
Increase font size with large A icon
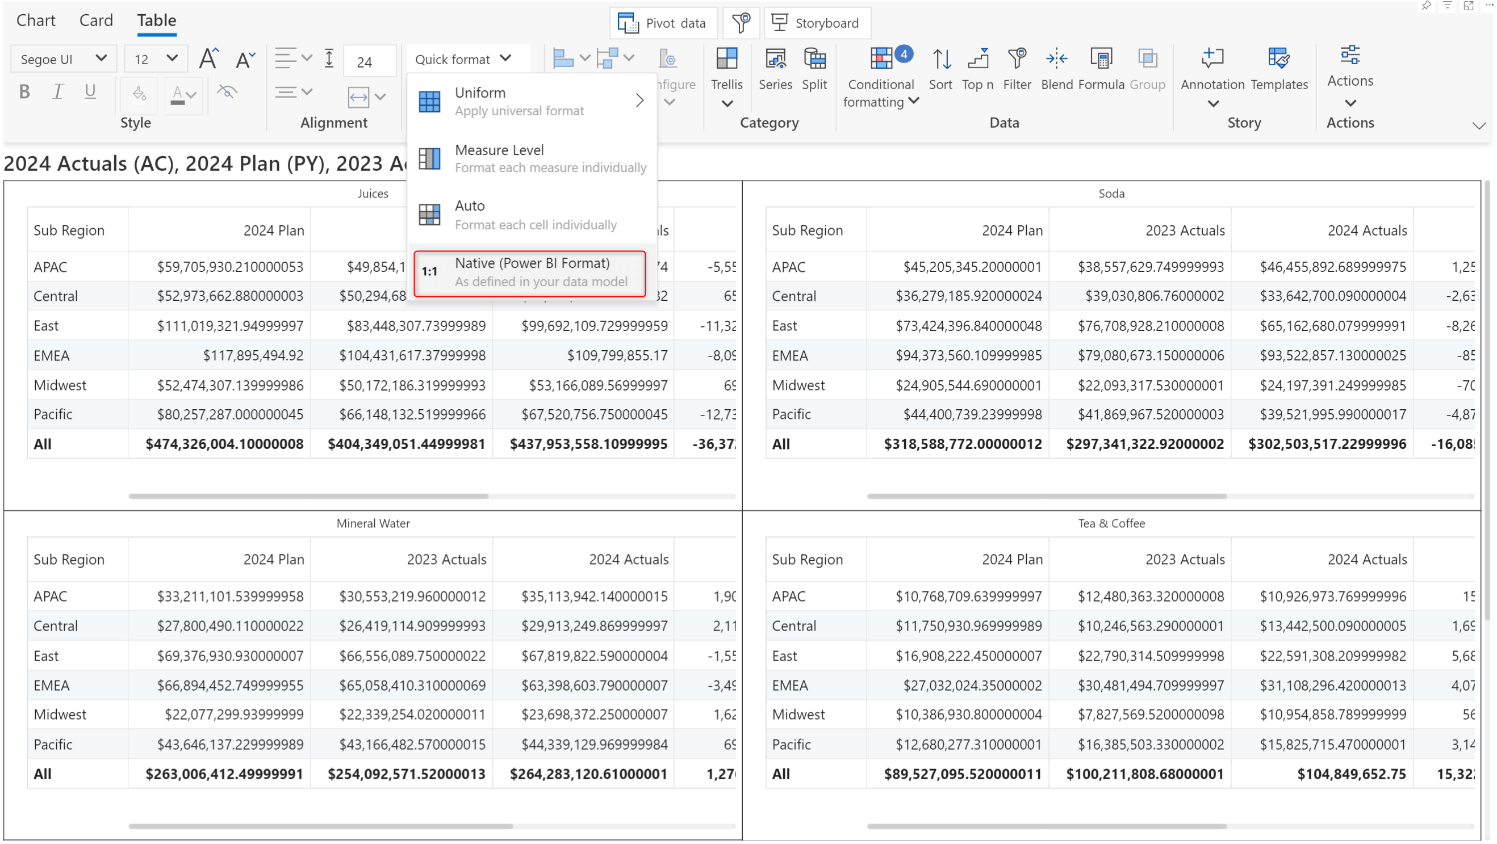point(208,58)
